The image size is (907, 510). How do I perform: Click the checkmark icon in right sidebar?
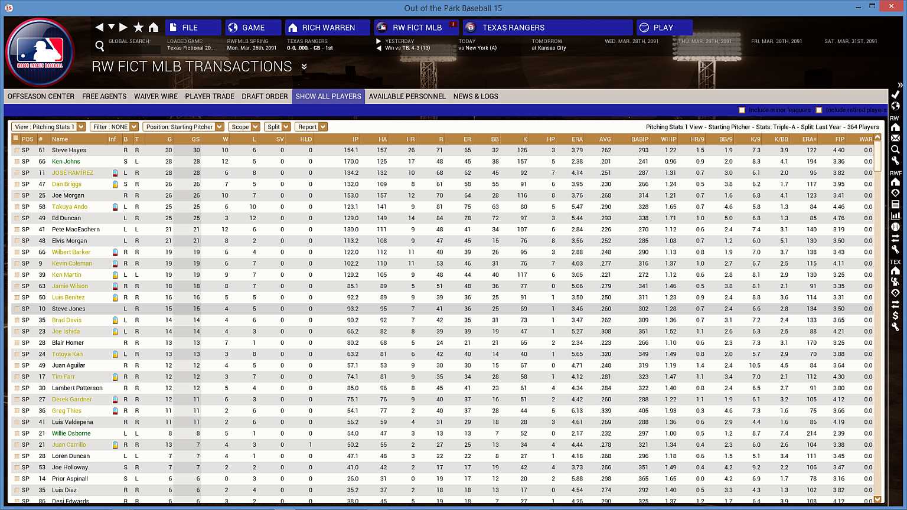pyautogui.click(x=895, y=94)
